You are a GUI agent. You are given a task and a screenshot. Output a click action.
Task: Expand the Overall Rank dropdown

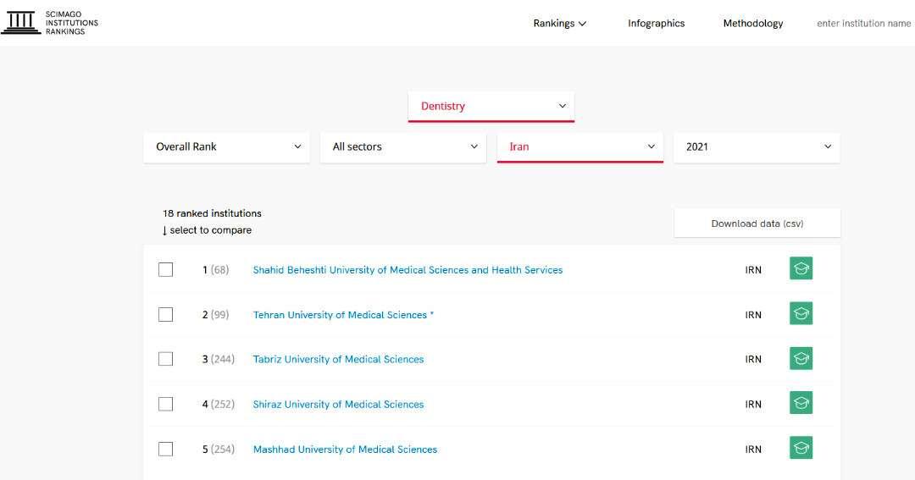tap(227, 147)
